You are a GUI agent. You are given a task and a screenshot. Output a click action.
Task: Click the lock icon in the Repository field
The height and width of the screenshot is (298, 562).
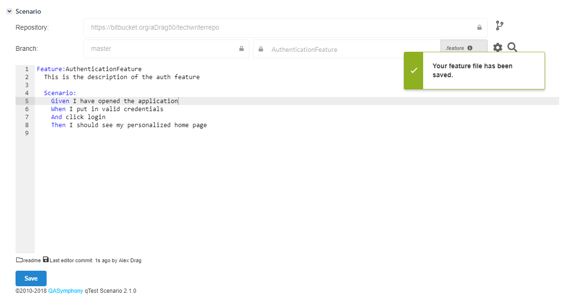479,28
